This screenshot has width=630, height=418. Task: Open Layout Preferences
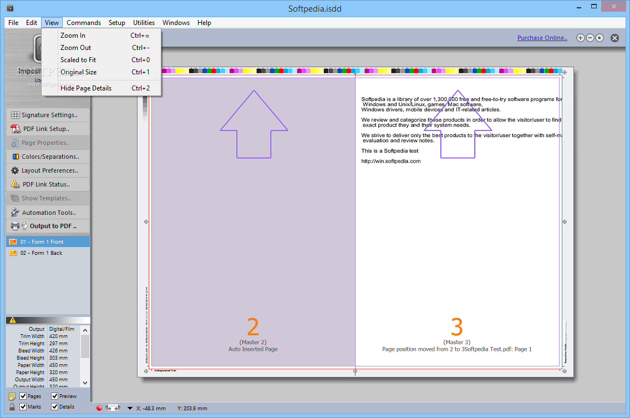[48, 170]
